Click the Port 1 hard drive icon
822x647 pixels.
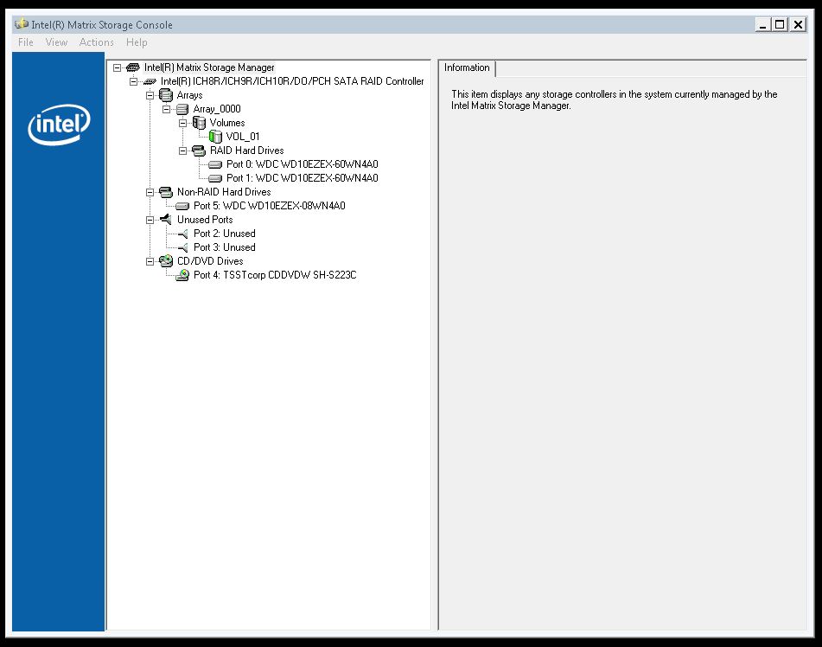(x=215, y=178)
